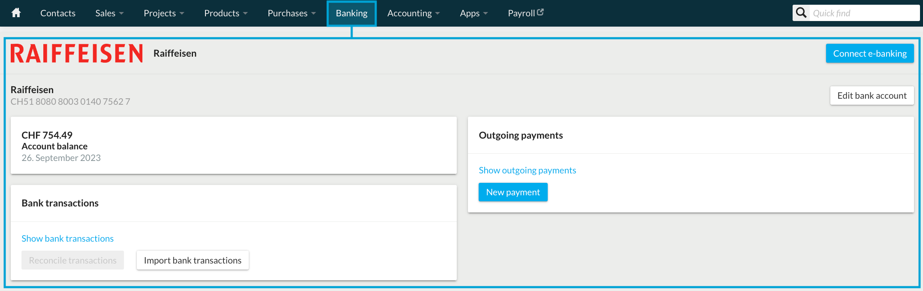
Task: Select the Banking tab
Action: (x=352, y=13)
